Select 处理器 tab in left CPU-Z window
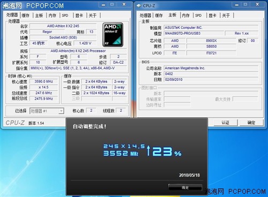The height and width of the screenshot is (197, 268). click(12, 15)
